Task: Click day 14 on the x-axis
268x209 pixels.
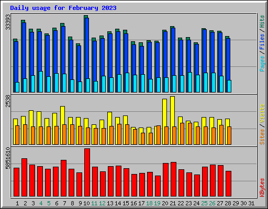Action: tap(118, 203)
